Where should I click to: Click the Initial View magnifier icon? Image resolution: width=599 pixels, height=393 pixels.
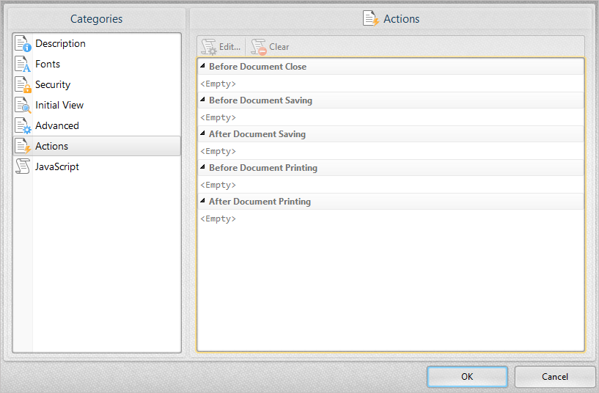23,106
